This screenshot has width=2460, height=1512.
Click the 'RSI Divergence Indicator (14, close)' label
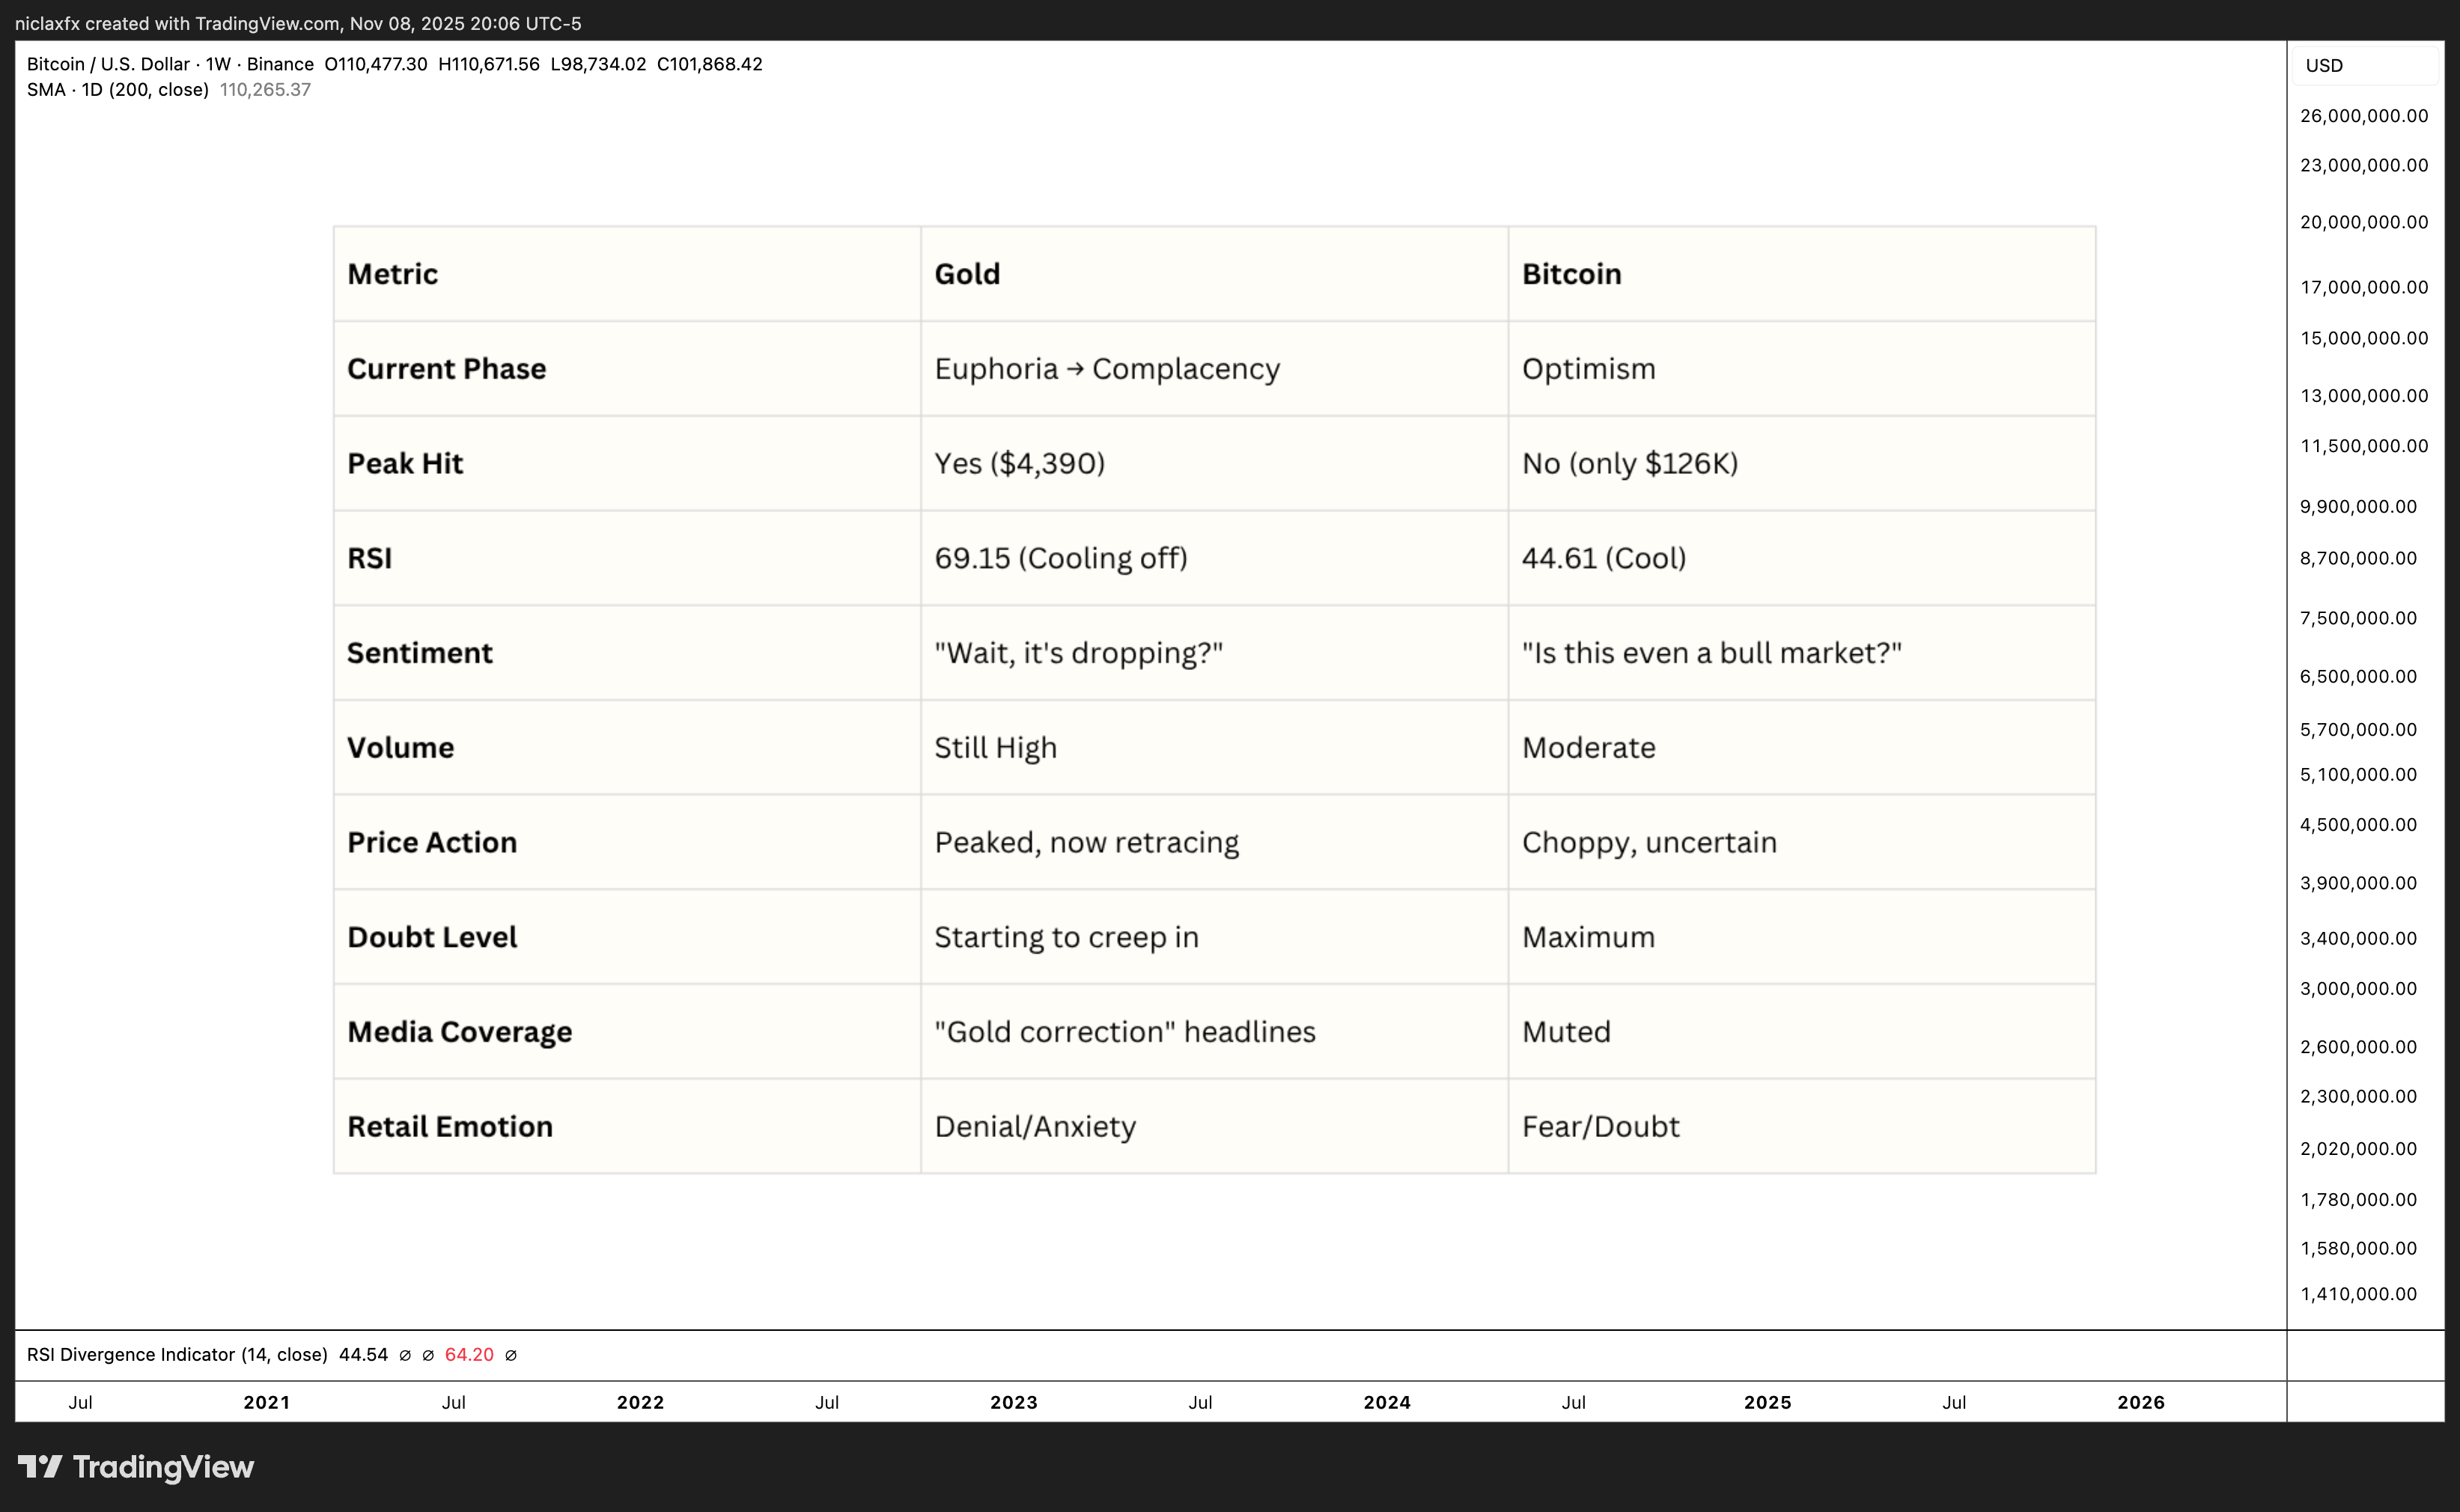click(x=177, y=1355)
